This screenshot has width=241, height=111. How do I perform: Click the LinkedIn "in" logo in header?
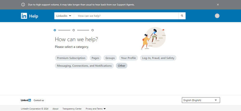point(24,16)
